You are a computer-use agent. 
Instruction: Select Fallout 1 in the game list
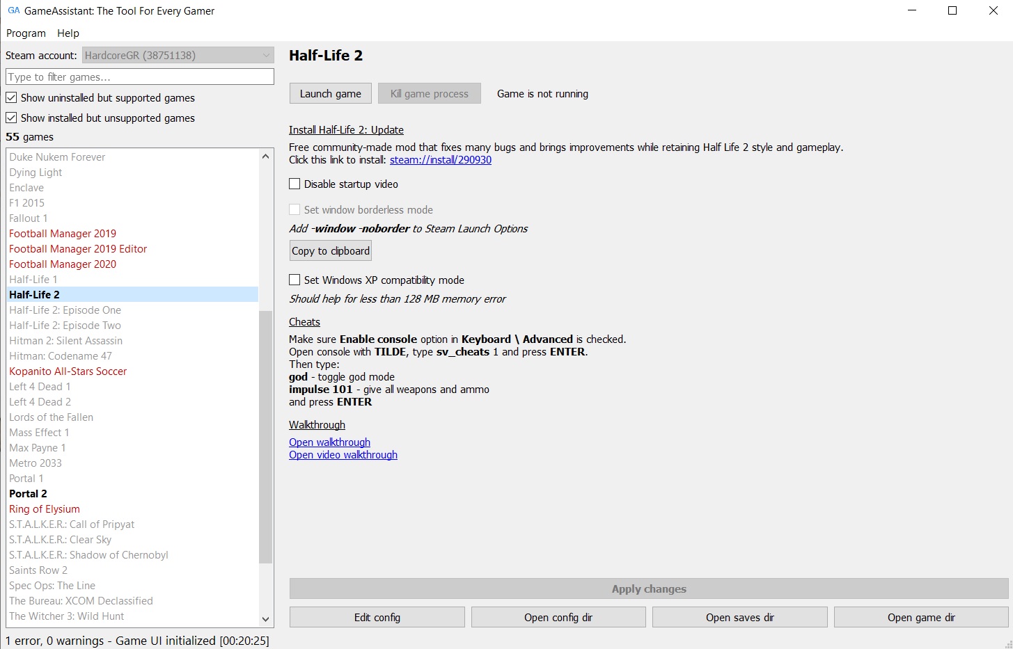(x=132, y=218)
